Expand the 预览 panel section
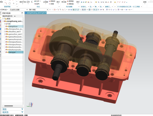 click(13, 109)
